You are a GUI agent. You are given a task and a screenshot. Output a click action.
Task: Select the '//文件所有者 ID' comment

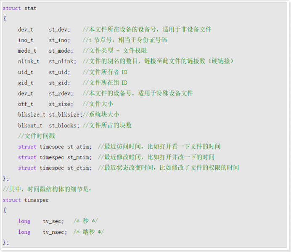tap(105, 72)
